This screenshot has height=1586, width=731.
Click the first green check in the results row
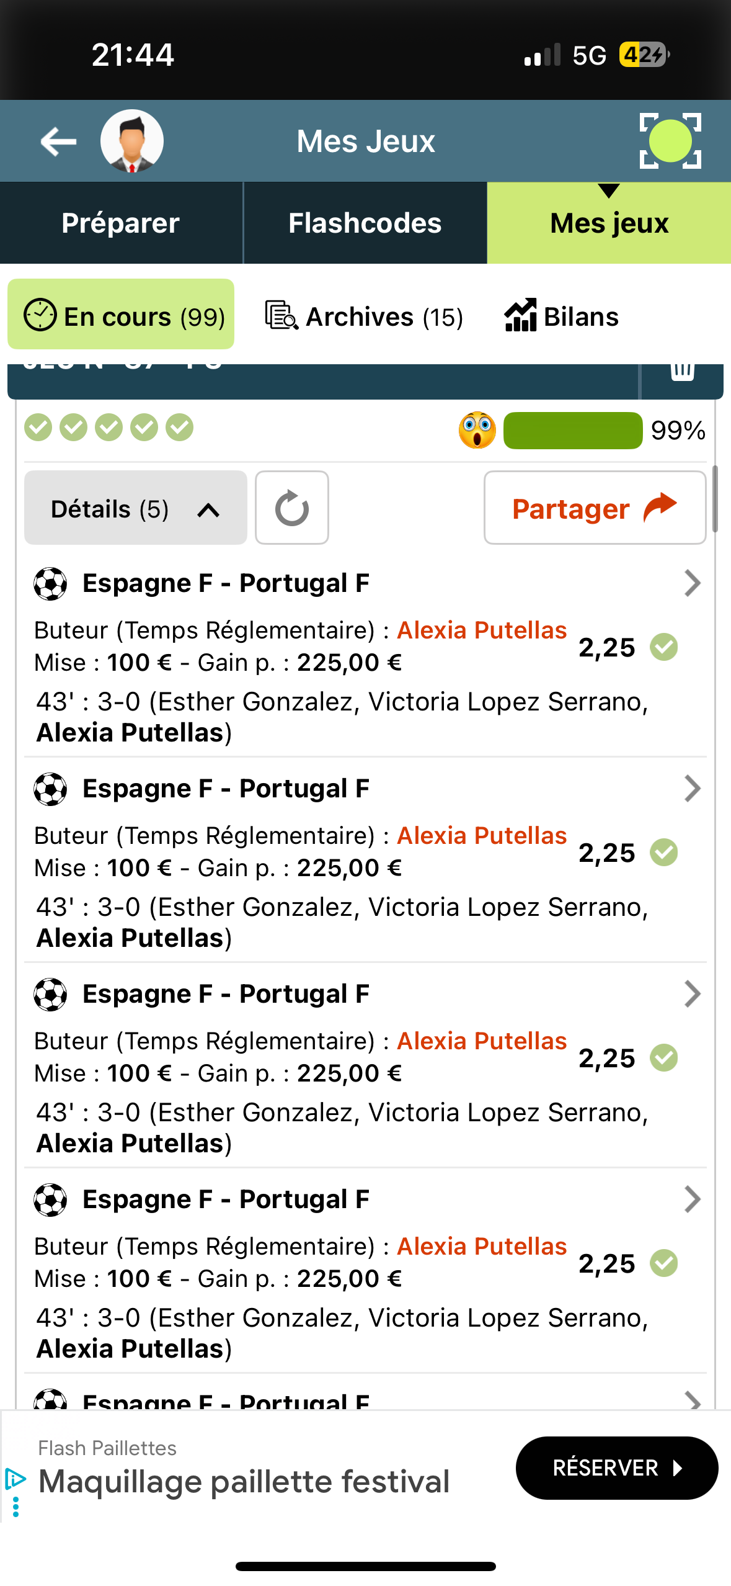(x=38, y=428)
